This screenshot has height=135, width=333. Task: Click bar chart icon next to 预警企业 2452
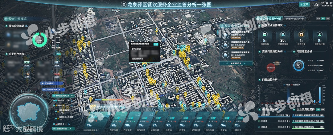(72, 105)
